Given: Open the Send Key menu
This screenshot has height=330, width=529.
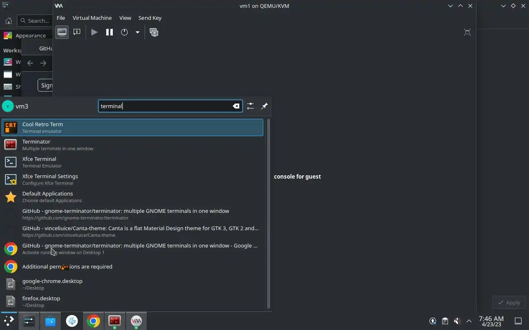Looking at the screenshot, I should [x=150, y=18].
